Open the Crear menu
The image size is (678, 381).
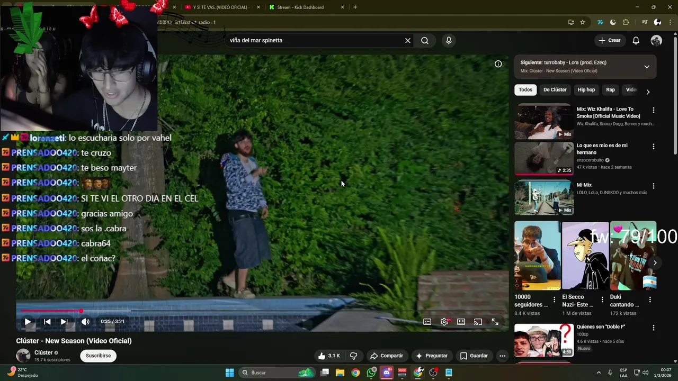pos(610,41)
